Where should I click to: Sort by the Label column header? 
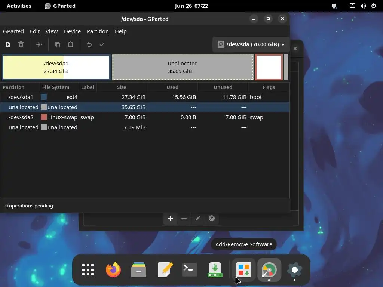88,87
